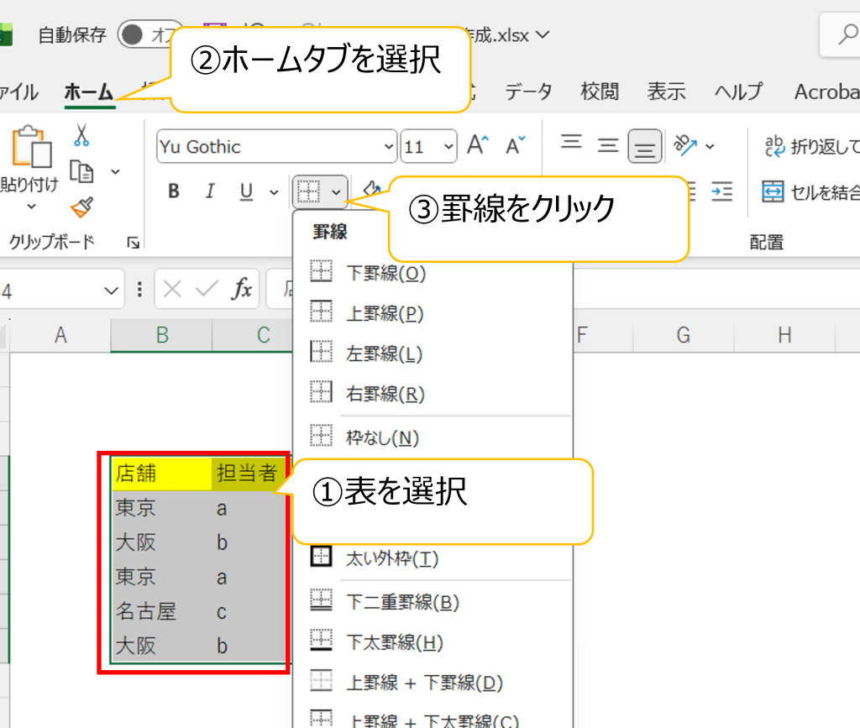860x728 pixels.
Task: Click the Cut scissors icon
Action: pos(81,135)
